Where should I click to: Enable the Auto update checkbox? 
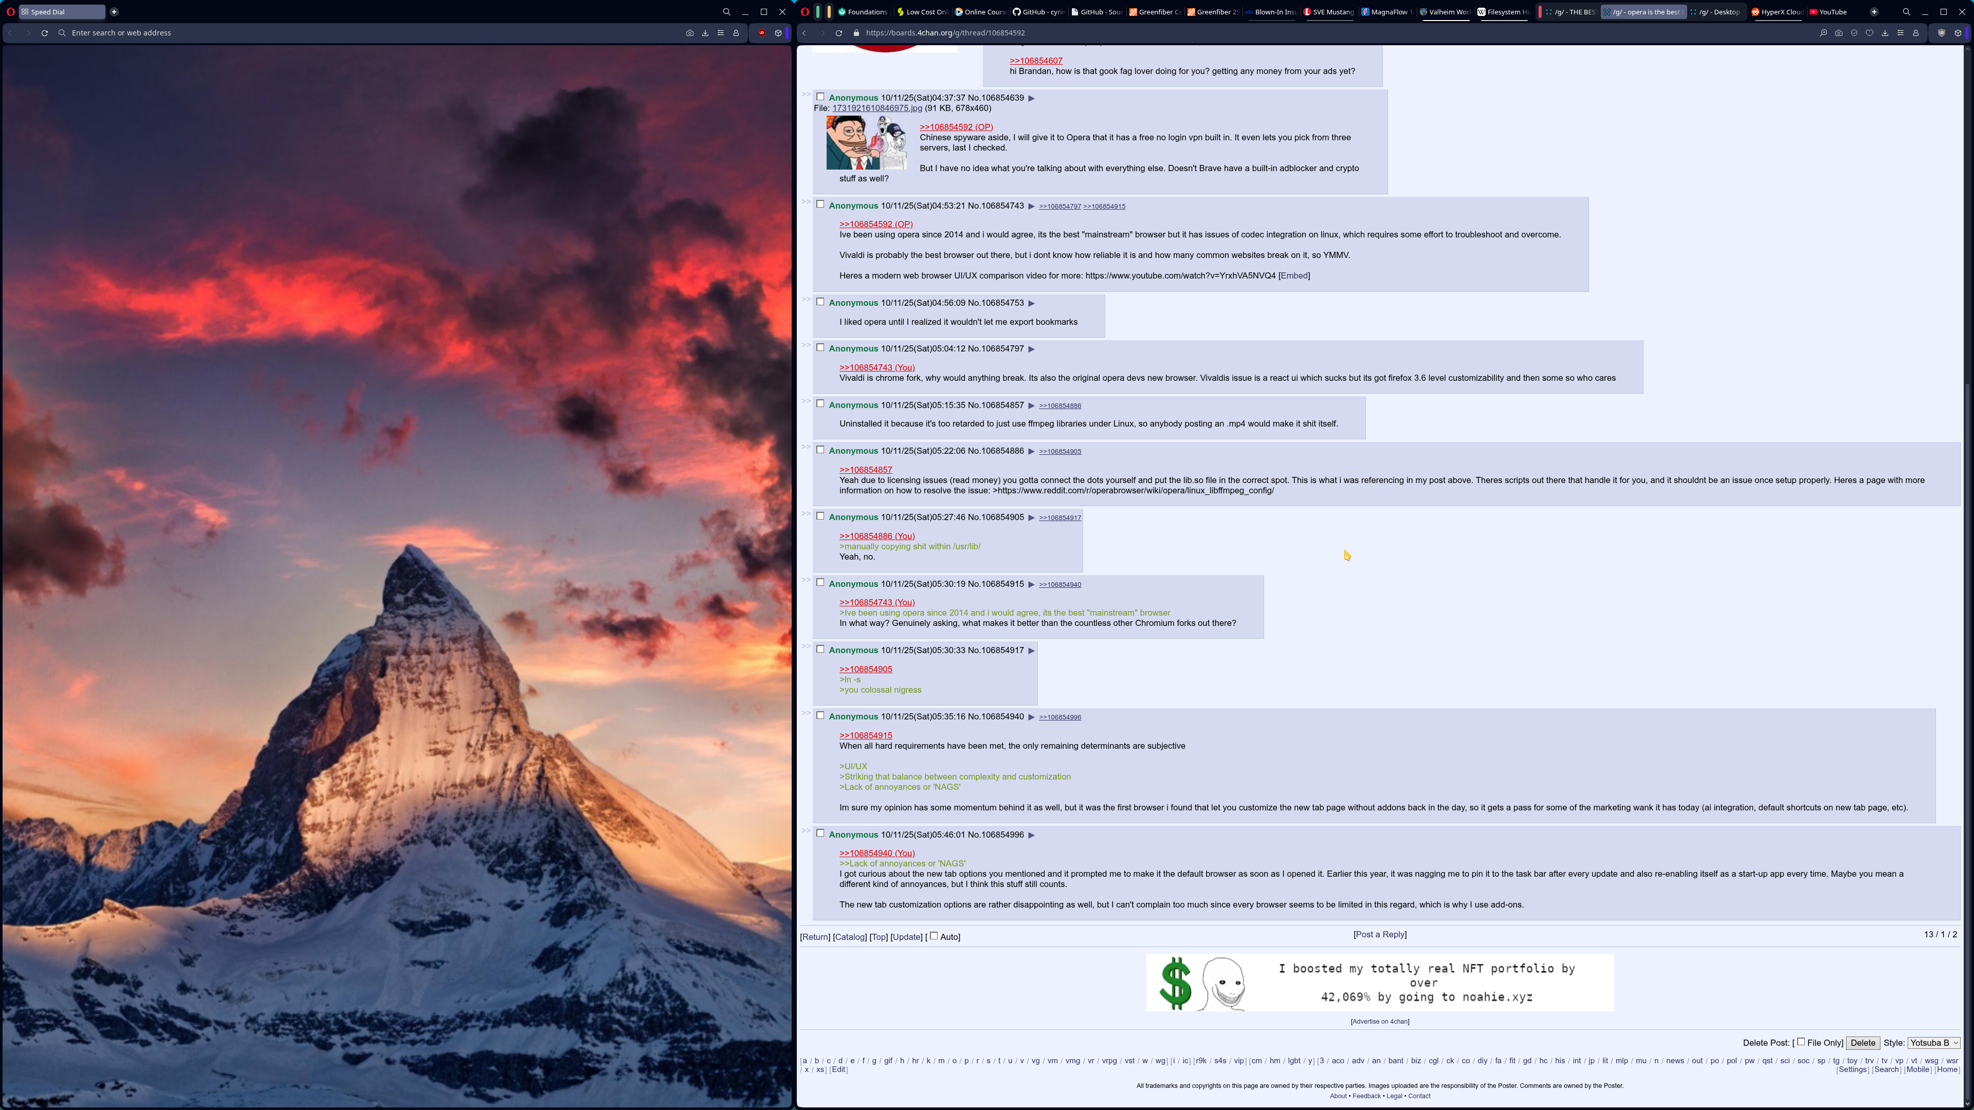click(x=934, y=935)
